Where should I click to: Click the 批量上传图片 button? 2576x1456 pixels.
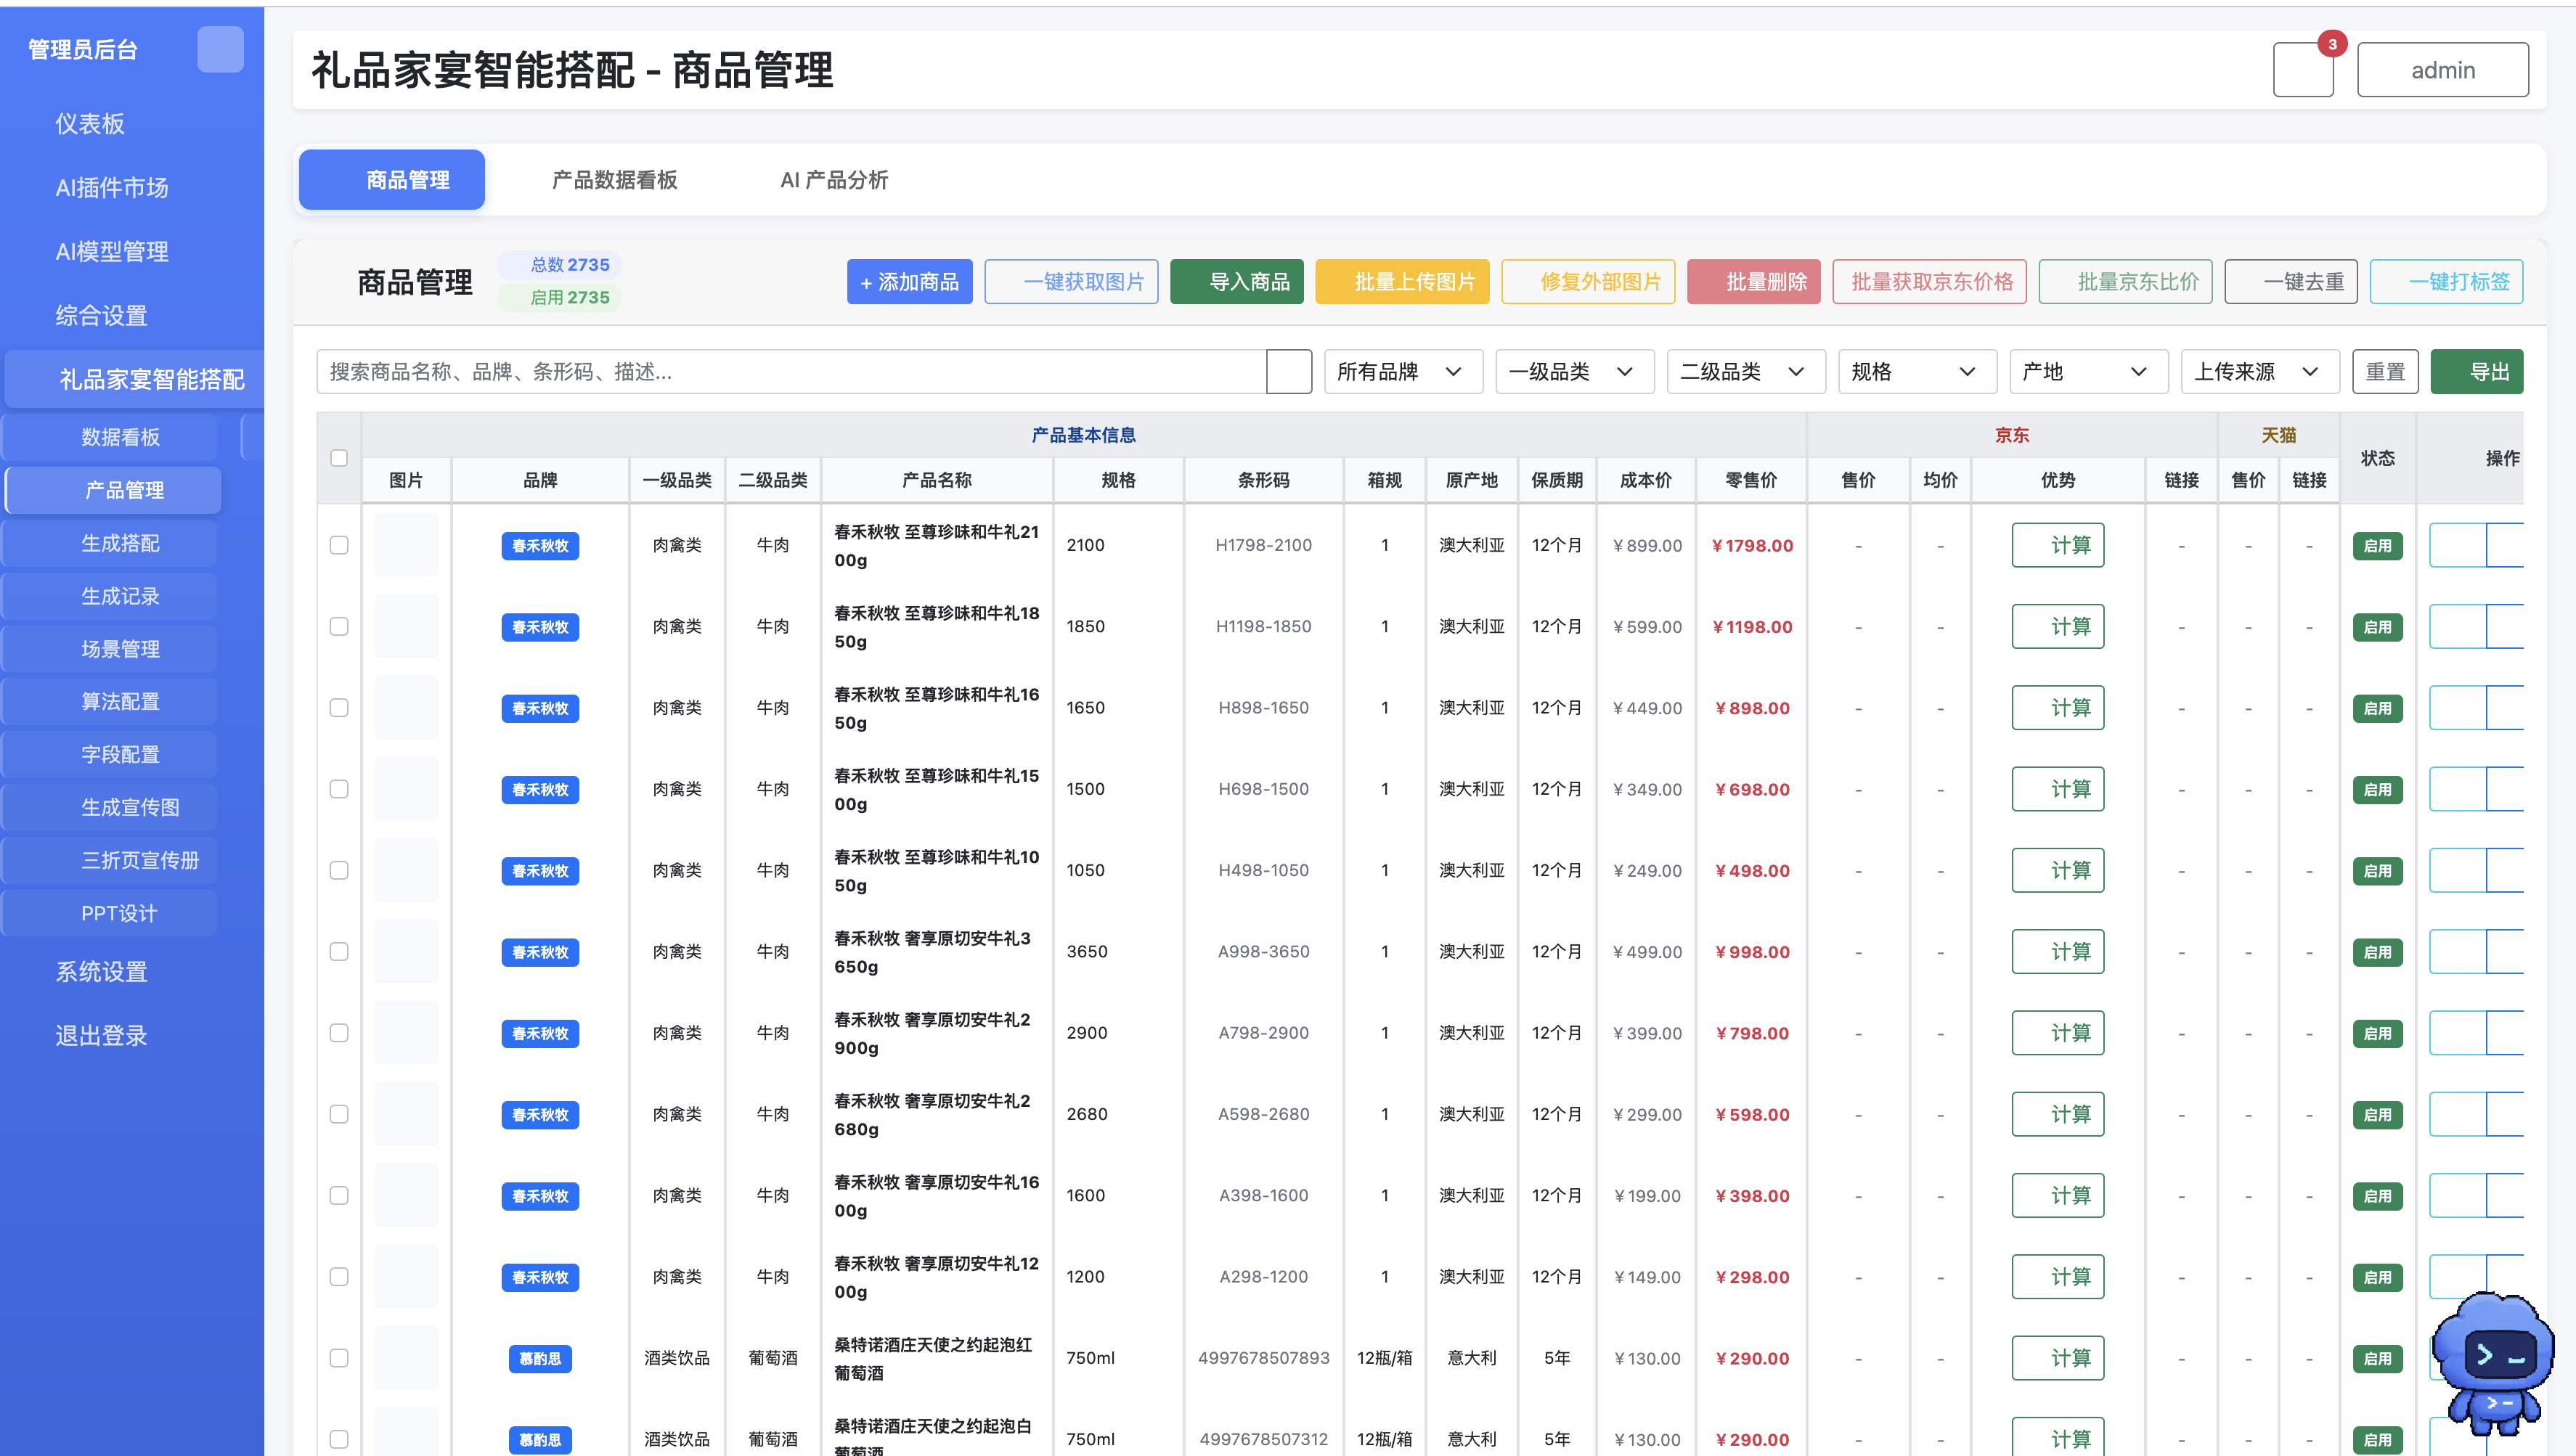pos(1402,282)
